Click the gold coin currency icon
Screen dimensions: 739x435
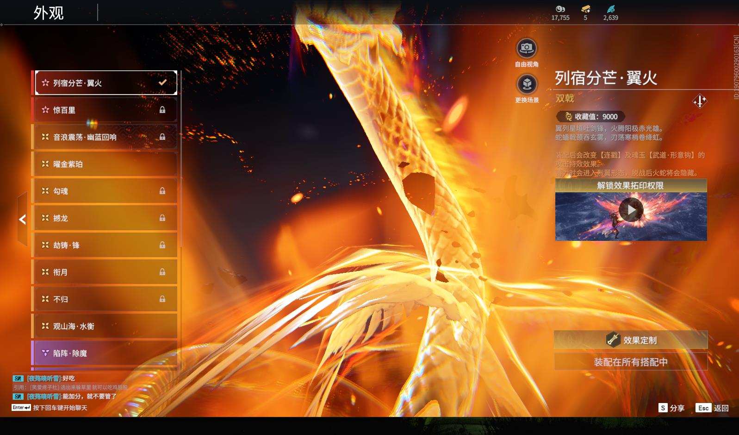[x=560, y=9]
